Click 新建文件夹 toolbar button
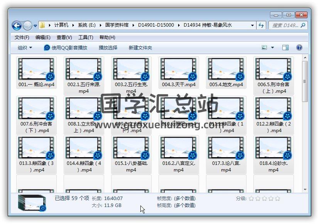The image size is (319, 224). coord(140,48)
